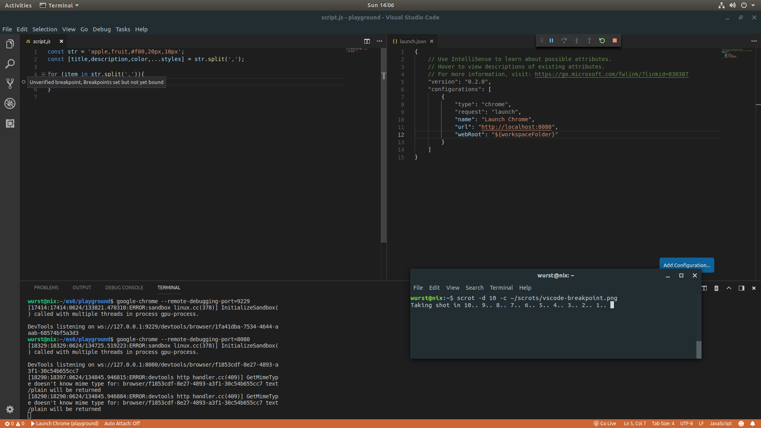
Task: Open the clock showing Sun 14:06
Action: [380, 6]
